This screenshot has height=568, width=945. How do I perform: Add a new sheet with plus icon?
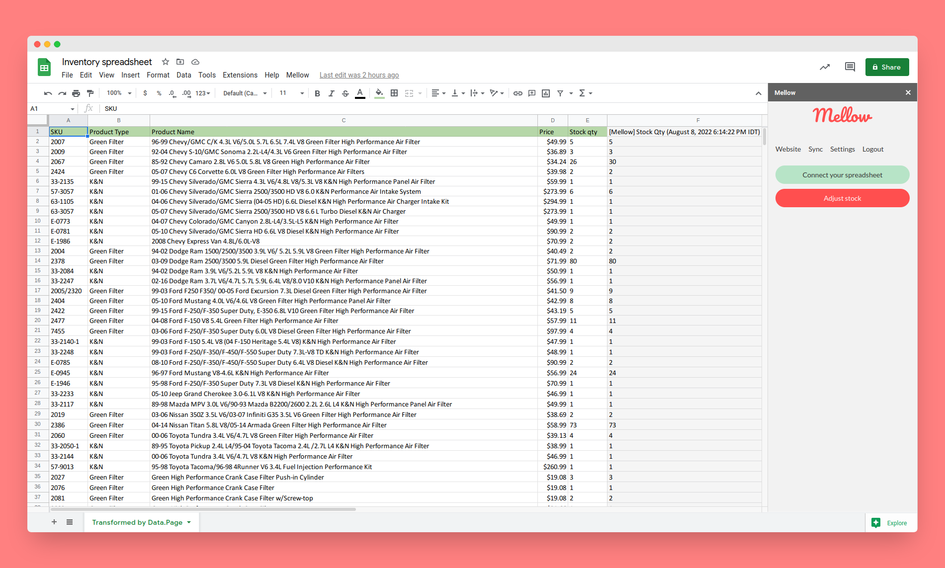54,522
